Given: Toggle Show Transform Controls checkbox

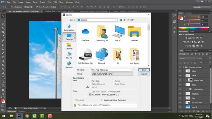Looking at the screenshot, I should pyautogui.click(x=37, y=7).
